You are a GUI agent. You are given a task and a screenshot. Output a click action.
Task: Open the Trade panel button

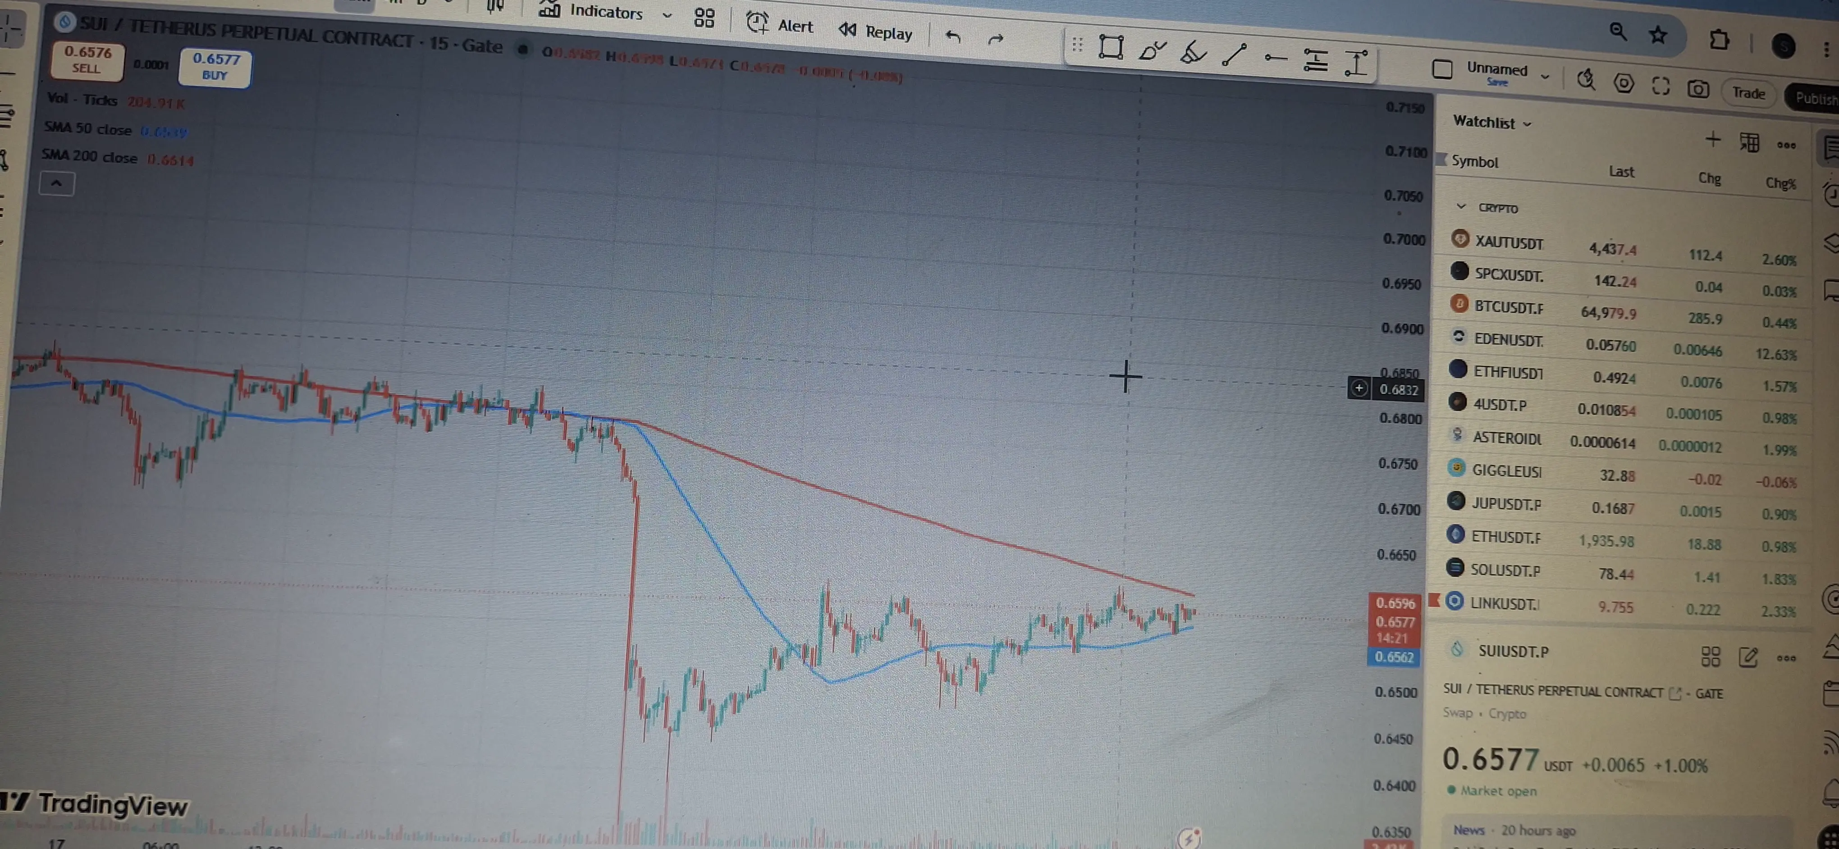[x=1748, y=93]
